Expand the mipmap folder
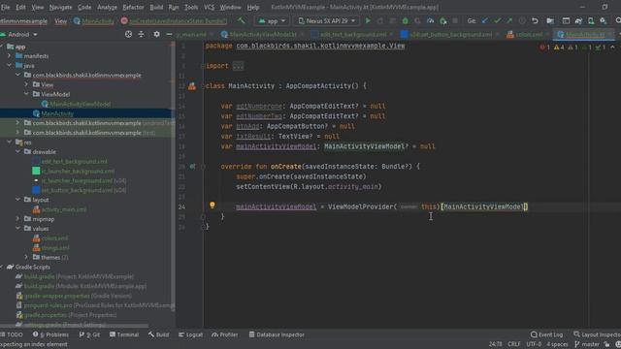The image size is (621, 349). 17,219
